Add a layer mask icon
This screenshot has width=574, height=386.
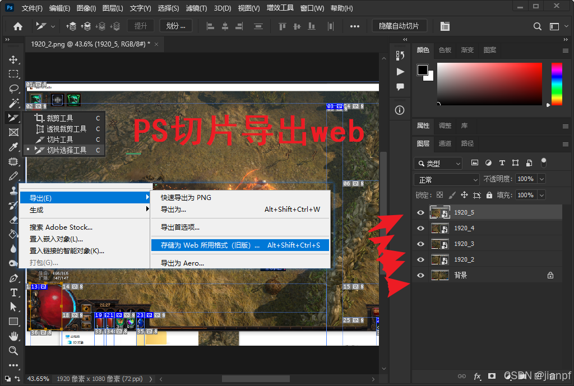pos(492,376)
